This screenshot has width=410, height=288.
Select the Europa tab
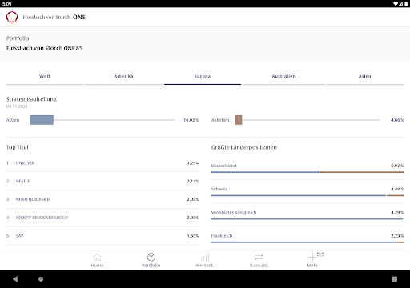click(203, 76)
